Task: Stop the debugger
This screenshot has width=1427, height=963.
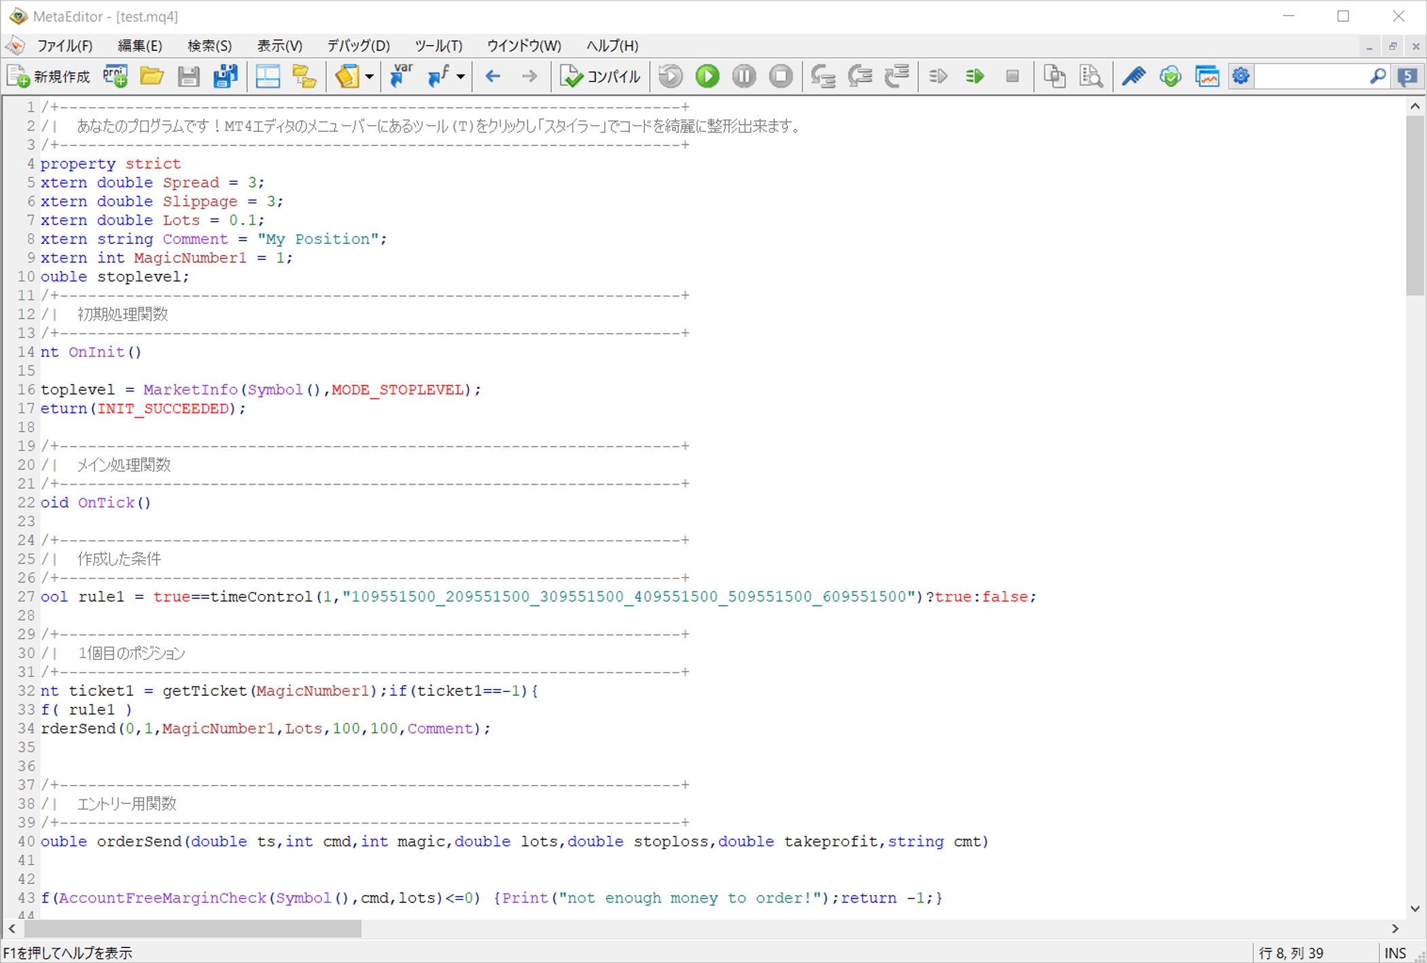Action: [780, 76]
